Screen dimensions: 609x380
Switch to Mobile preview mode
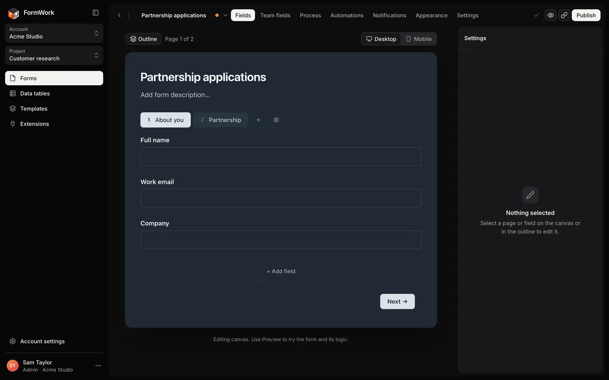(419, 39)
